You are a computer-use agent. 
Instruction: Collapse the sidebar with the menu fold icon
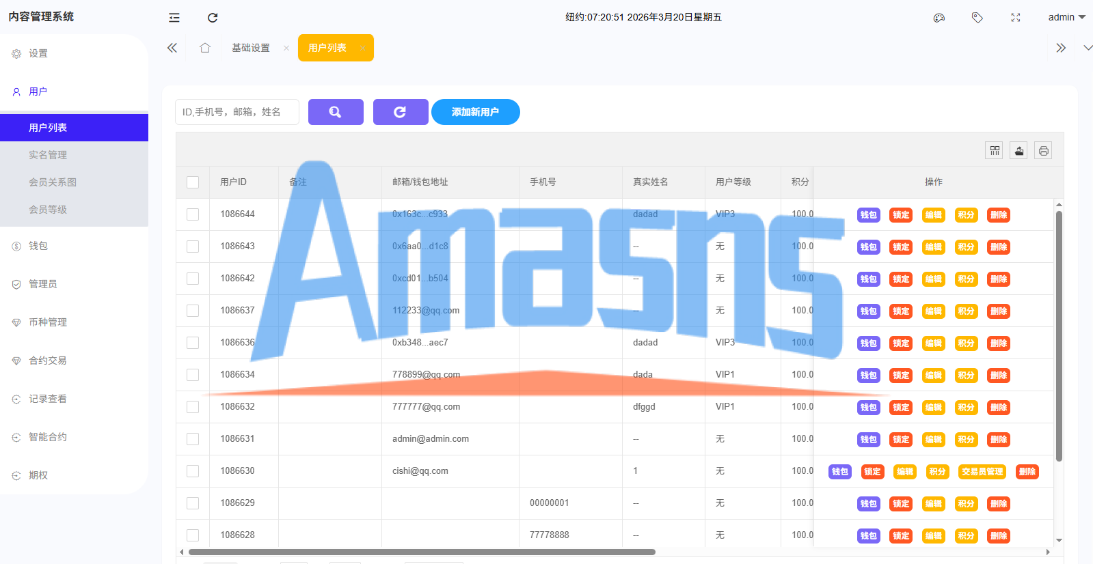(174, 18)
